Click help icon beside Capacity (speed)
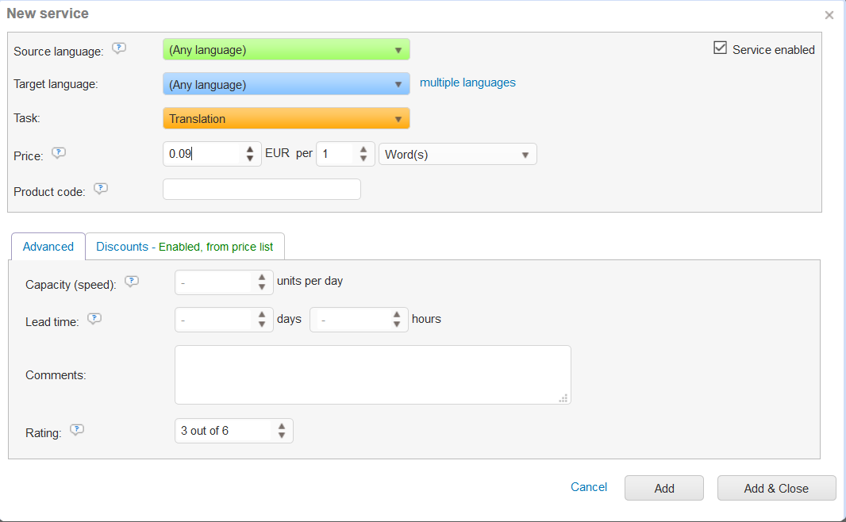Viewport: 846px width, 522px height. 132,281
